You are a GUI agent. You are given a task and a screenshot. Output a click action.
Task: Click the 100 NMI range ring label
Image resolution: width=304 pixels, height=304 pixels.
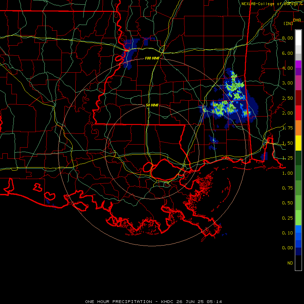(152, 58)
